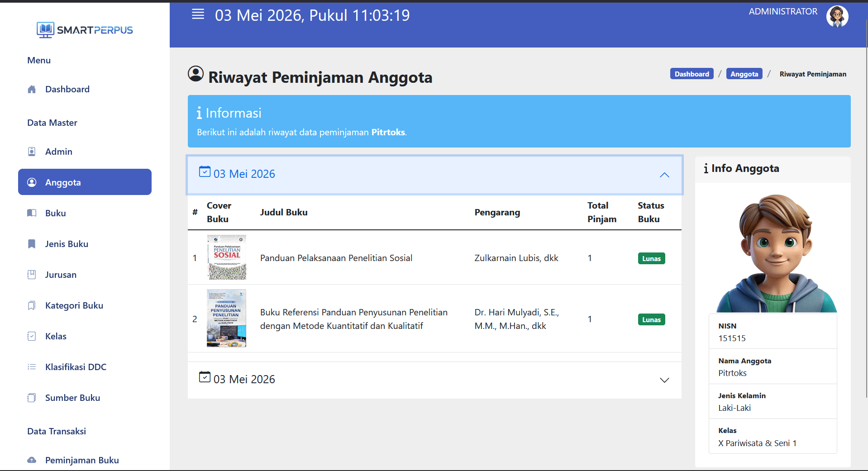
Task: Open the Buku menu item
Action: 85,213
